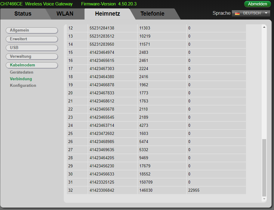Click the scrollbar down arrow
274x210 pixels.
(264, 199)
